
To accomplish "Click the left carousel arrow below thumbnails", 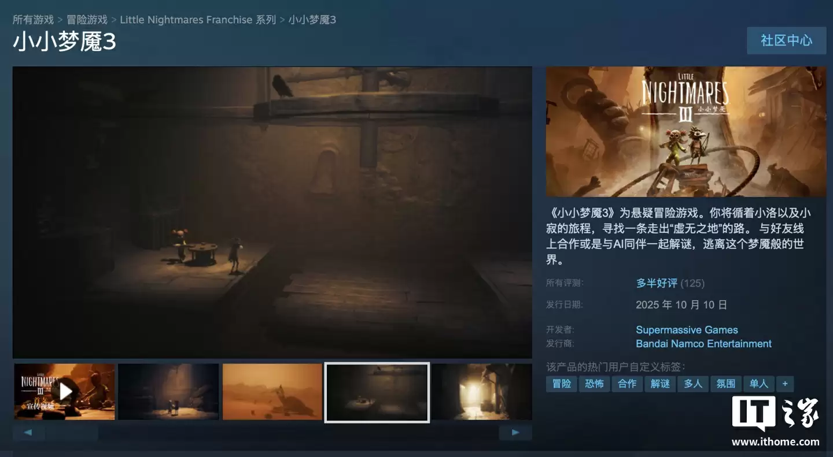I will coord(28,432).
